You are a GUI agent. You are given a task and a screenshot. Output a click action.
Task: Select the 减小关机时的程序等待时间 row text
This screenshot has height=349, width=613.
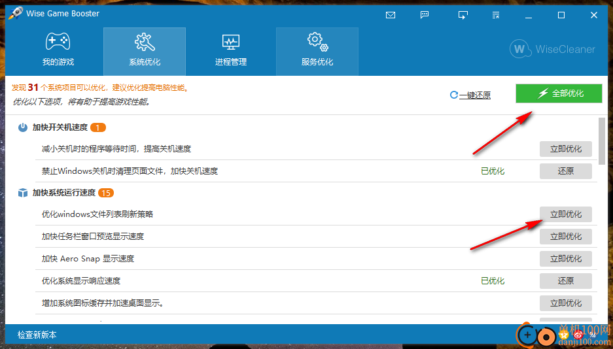point(116,149)
